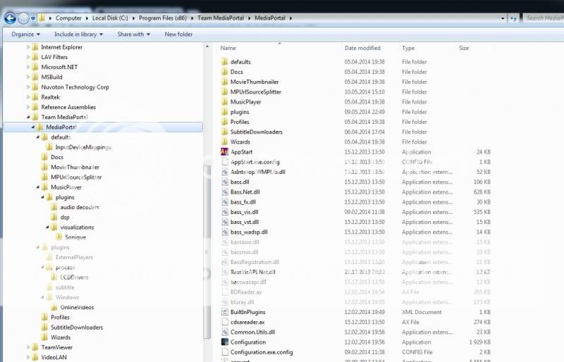Open the Share with menu
The width and height of the screenshot is (564, 362).
133,34
